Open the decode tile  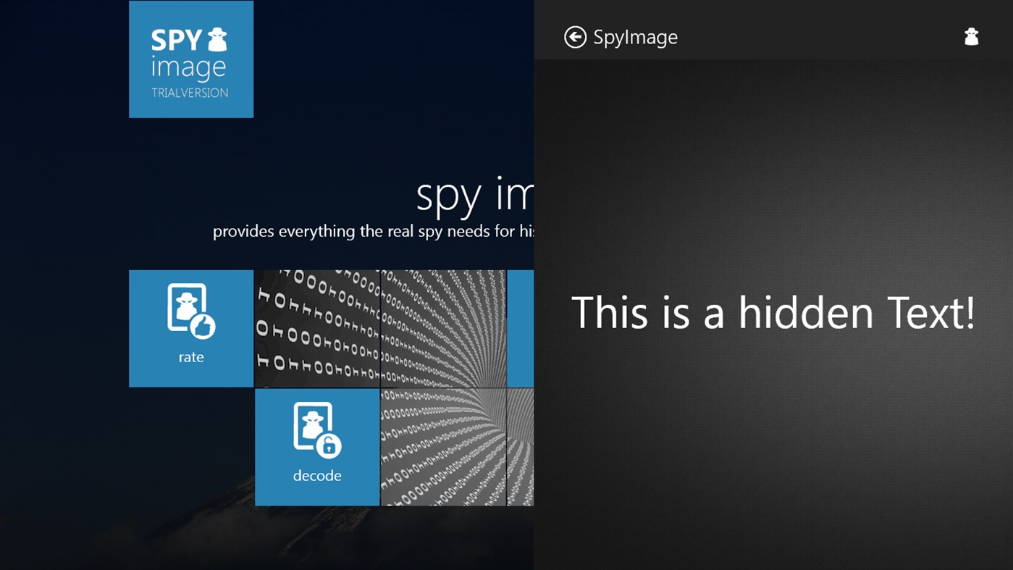(x=317, y=447)
